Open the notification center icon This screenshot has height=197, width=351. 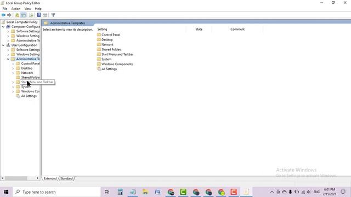click(343, 192)
